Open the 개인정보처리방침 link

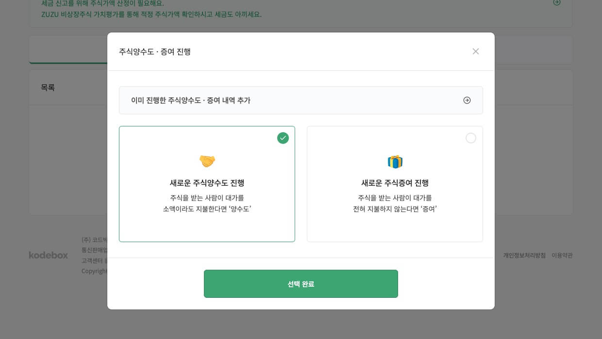pyautogui.click(x=524, y=255)
